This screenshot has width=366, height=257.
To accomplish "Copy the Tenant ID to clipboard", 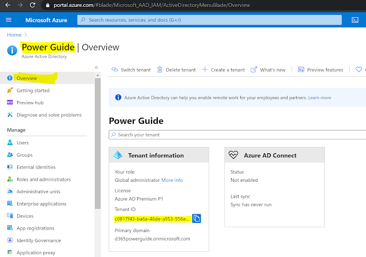I will point(197,218).
